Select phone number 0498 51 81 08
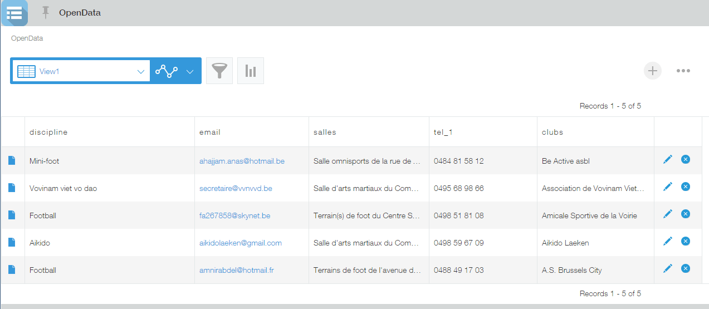This screenshot has height=309, width=709. (x=458, y=215)
